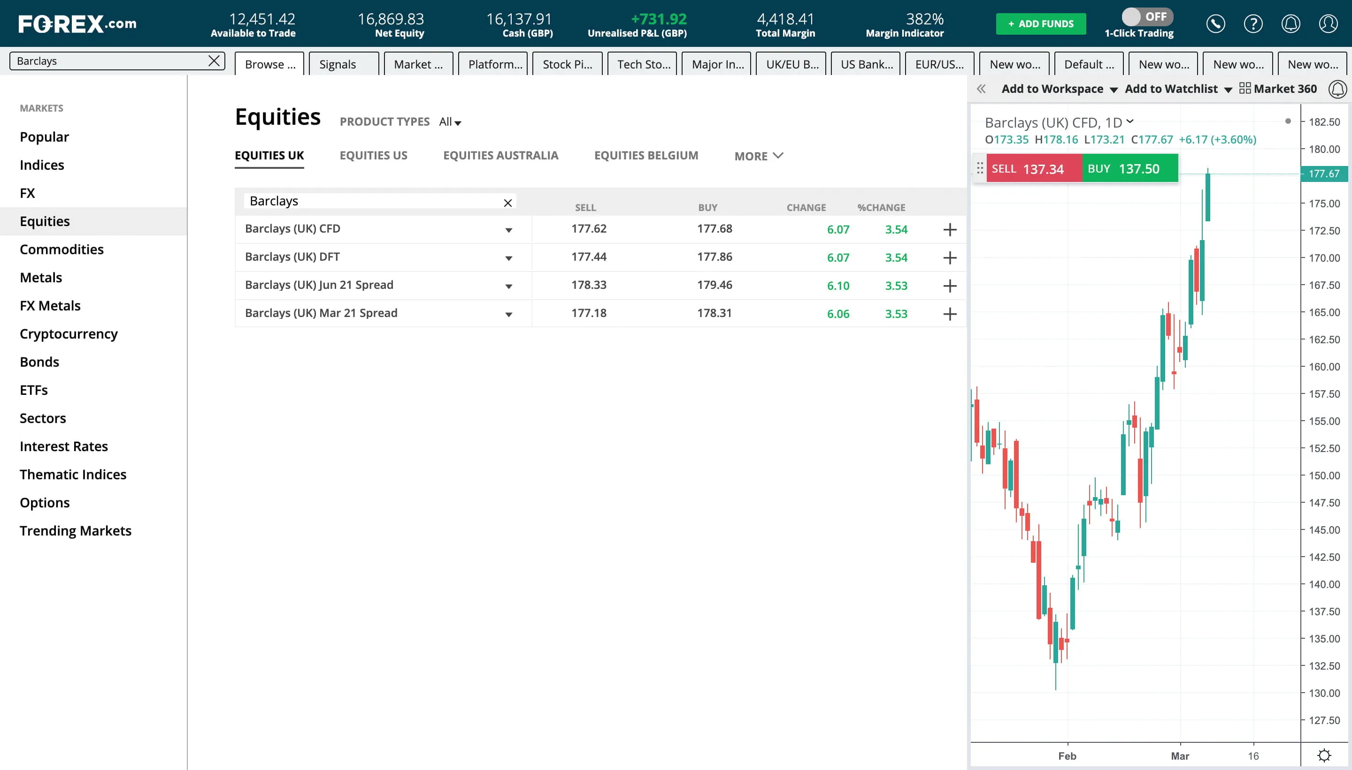
Task: Expand the Barclays UK CFD dropdown arrow
Action: 508,229
